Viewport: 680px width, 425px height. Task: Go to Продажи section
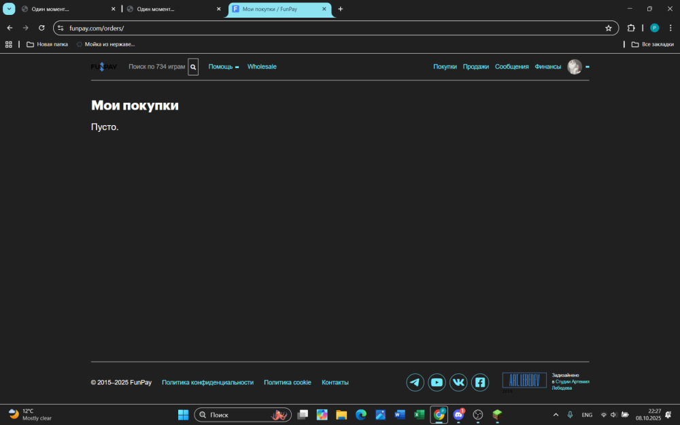[x=476, y=67]
